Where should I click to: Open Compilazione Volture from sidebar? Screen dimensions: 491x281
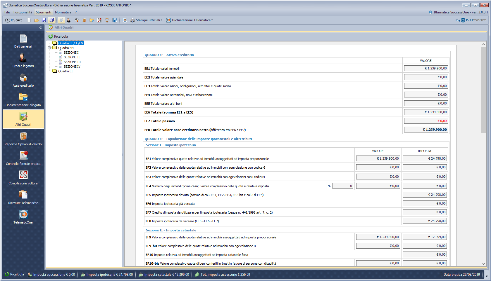tap(23, 178)
